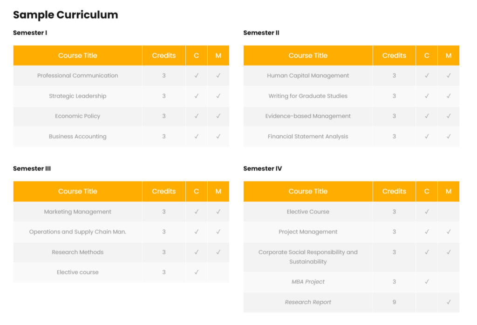Click the M checkmark for Research Report

(x=449, y=302)
